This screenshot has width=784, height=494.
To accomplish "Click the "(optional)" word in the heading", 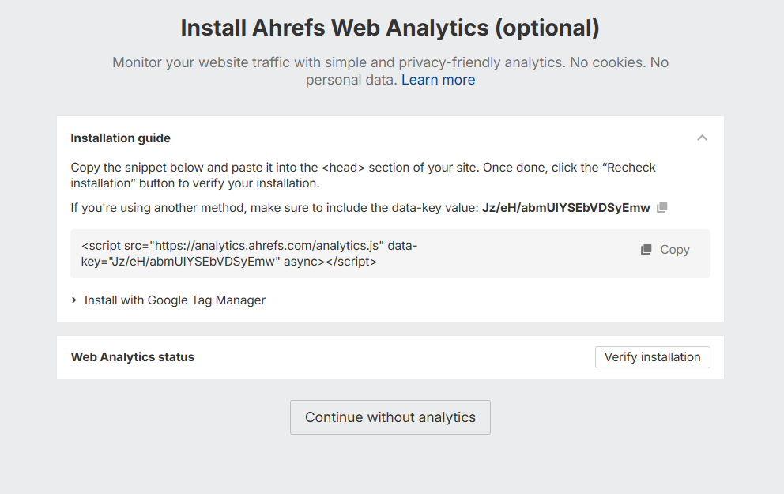I will pyautogui.click(x=547, y=28).
